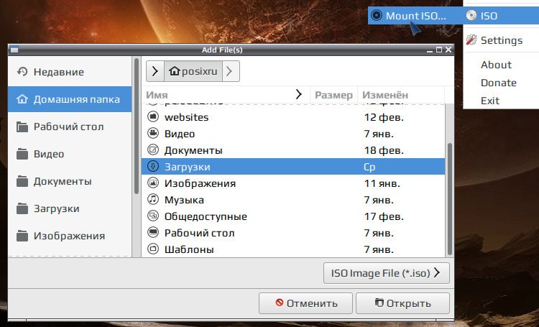Click folder icon next to Документы in sidebar

click(22, 181)
